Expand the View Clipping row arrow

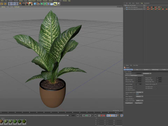click(x=124, y=96)
